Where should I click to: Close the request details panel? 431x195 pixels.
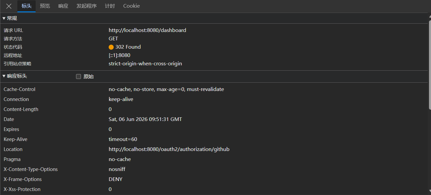(9, 6)
